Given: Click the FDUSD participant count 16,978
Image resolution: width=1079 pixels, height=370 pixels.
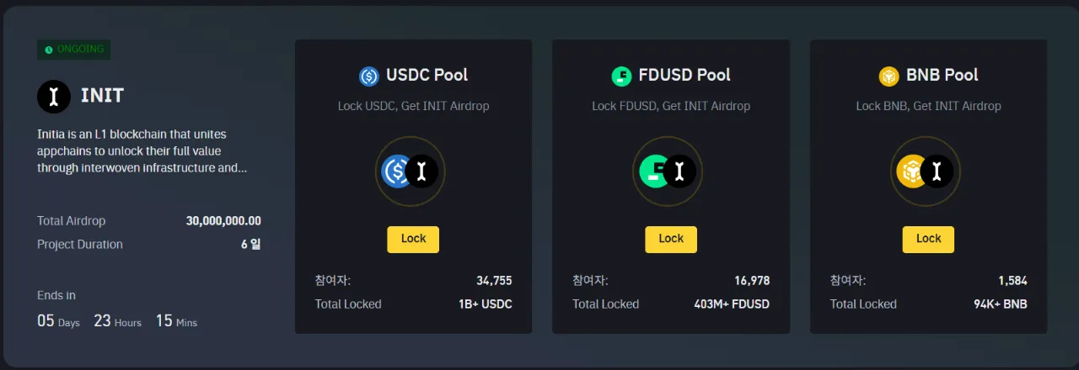Looking at the screenshot, I should pyautogui.click(x=752, y=281).
